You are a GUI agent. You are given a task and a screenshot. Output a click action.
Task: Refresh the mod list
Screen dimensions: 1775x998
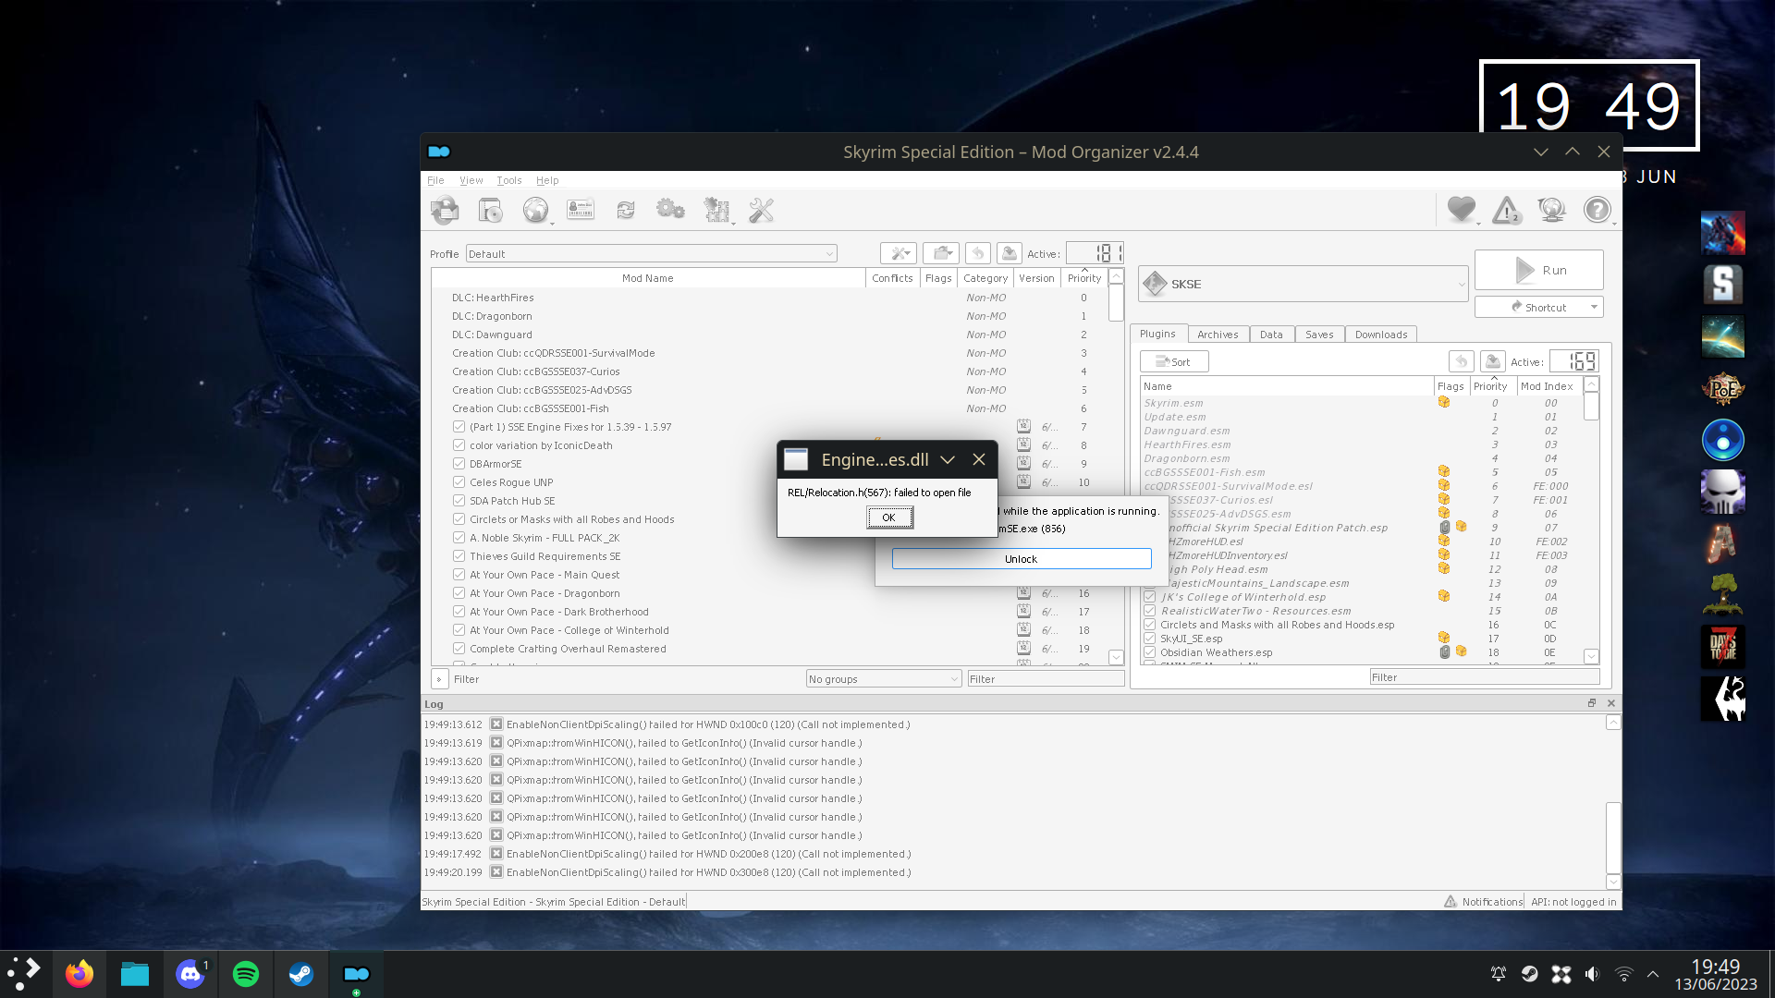point(626,210)
